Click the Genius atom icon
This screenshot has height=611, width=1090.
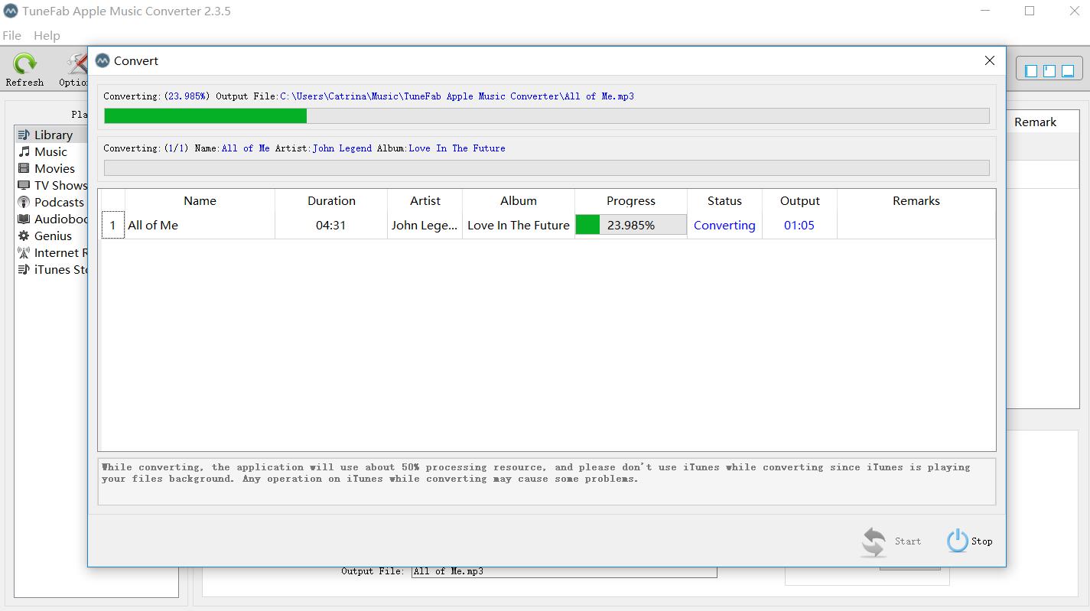[x=24, y=236]
